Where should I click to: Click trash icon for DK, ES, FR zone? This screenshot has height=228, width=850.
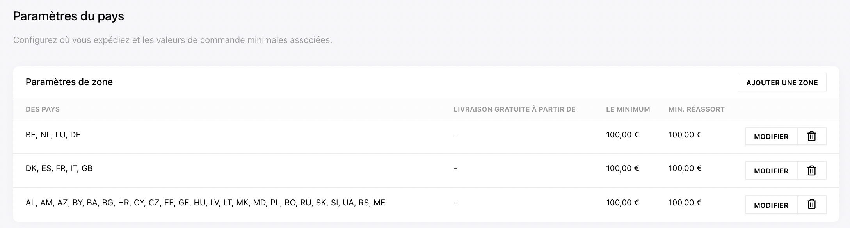tap(812, 171)
